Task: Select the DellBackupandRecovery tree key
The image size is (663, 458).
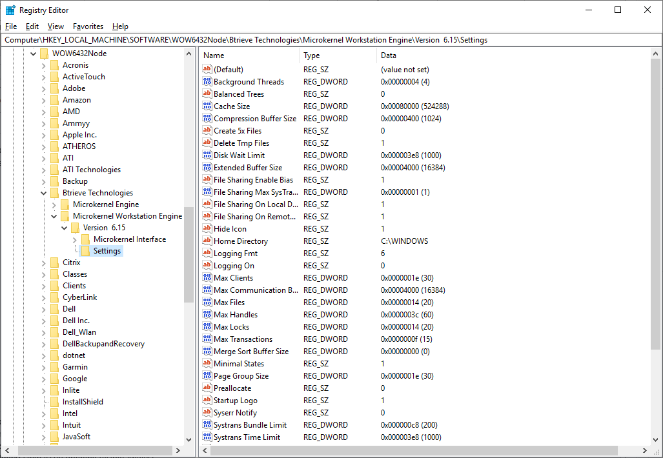Action: coord(103,343)
